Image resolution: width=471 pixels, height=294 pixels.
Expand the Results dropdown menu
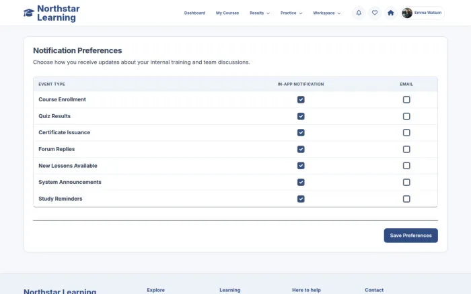pos(260,13)
